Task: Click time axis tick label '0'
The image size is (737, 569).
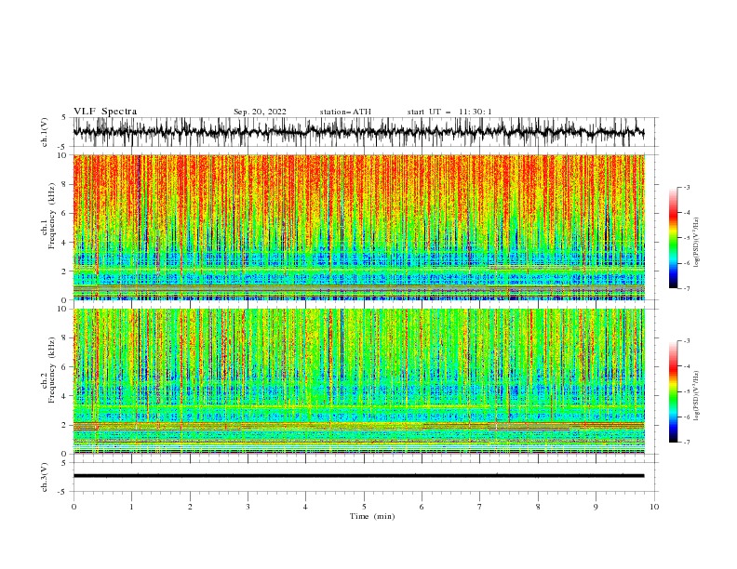Action: 74,507
